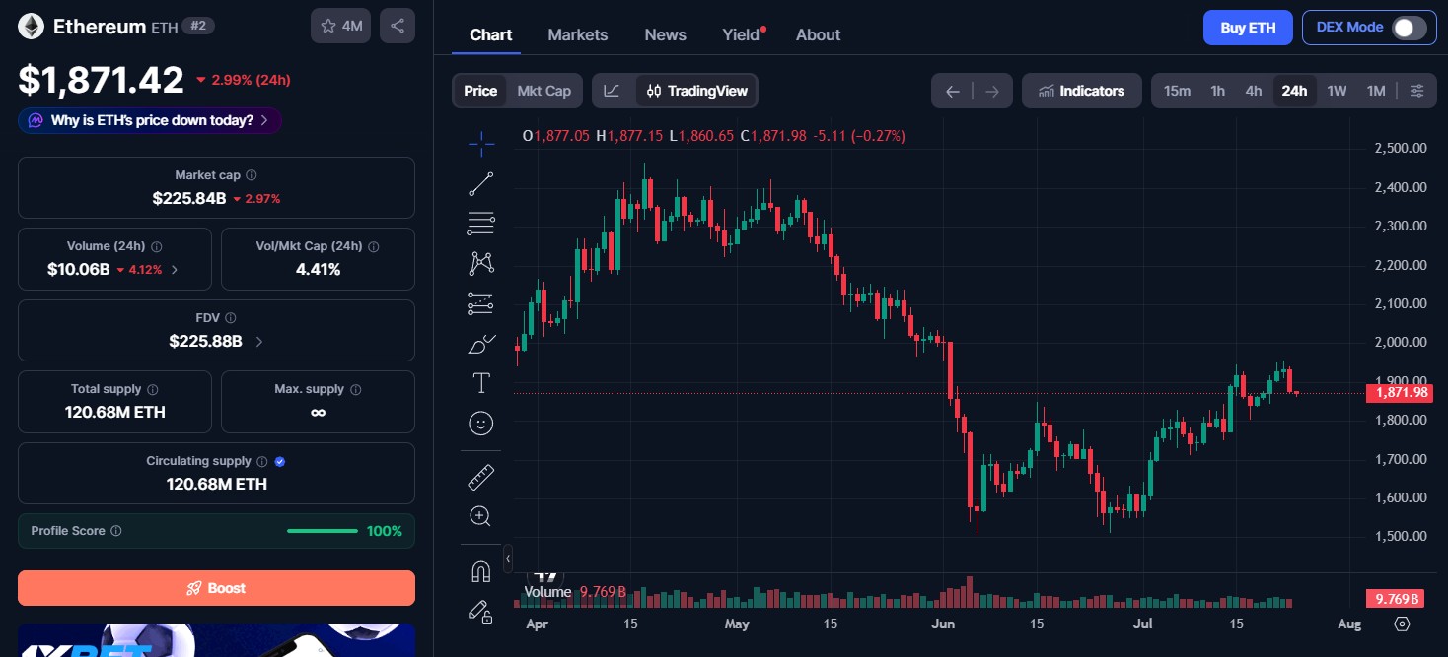
Task: Click the share icon button
Action: [x=398, y=27]
